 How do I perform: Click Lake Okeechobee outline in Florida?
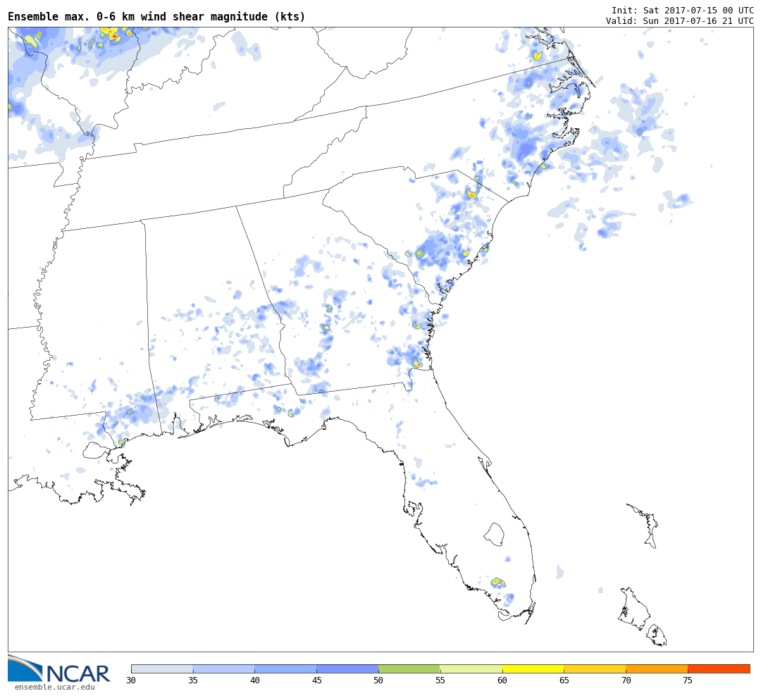click(x=495, y=535)
